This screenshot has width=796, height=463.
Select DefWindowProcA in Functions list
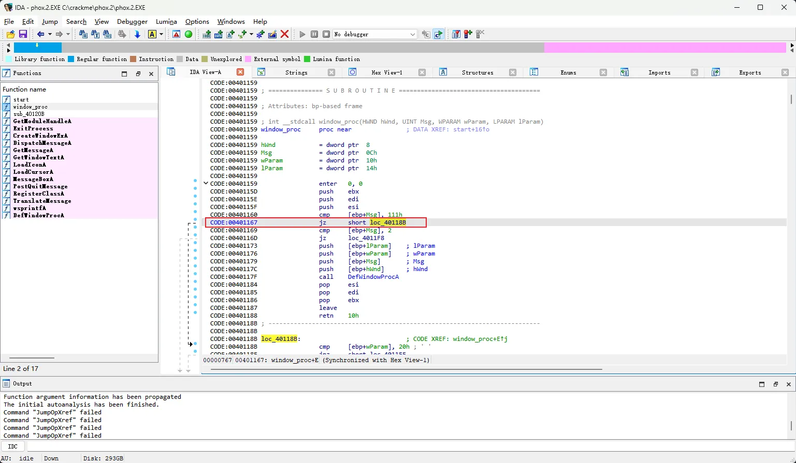[x=39, y=215]
